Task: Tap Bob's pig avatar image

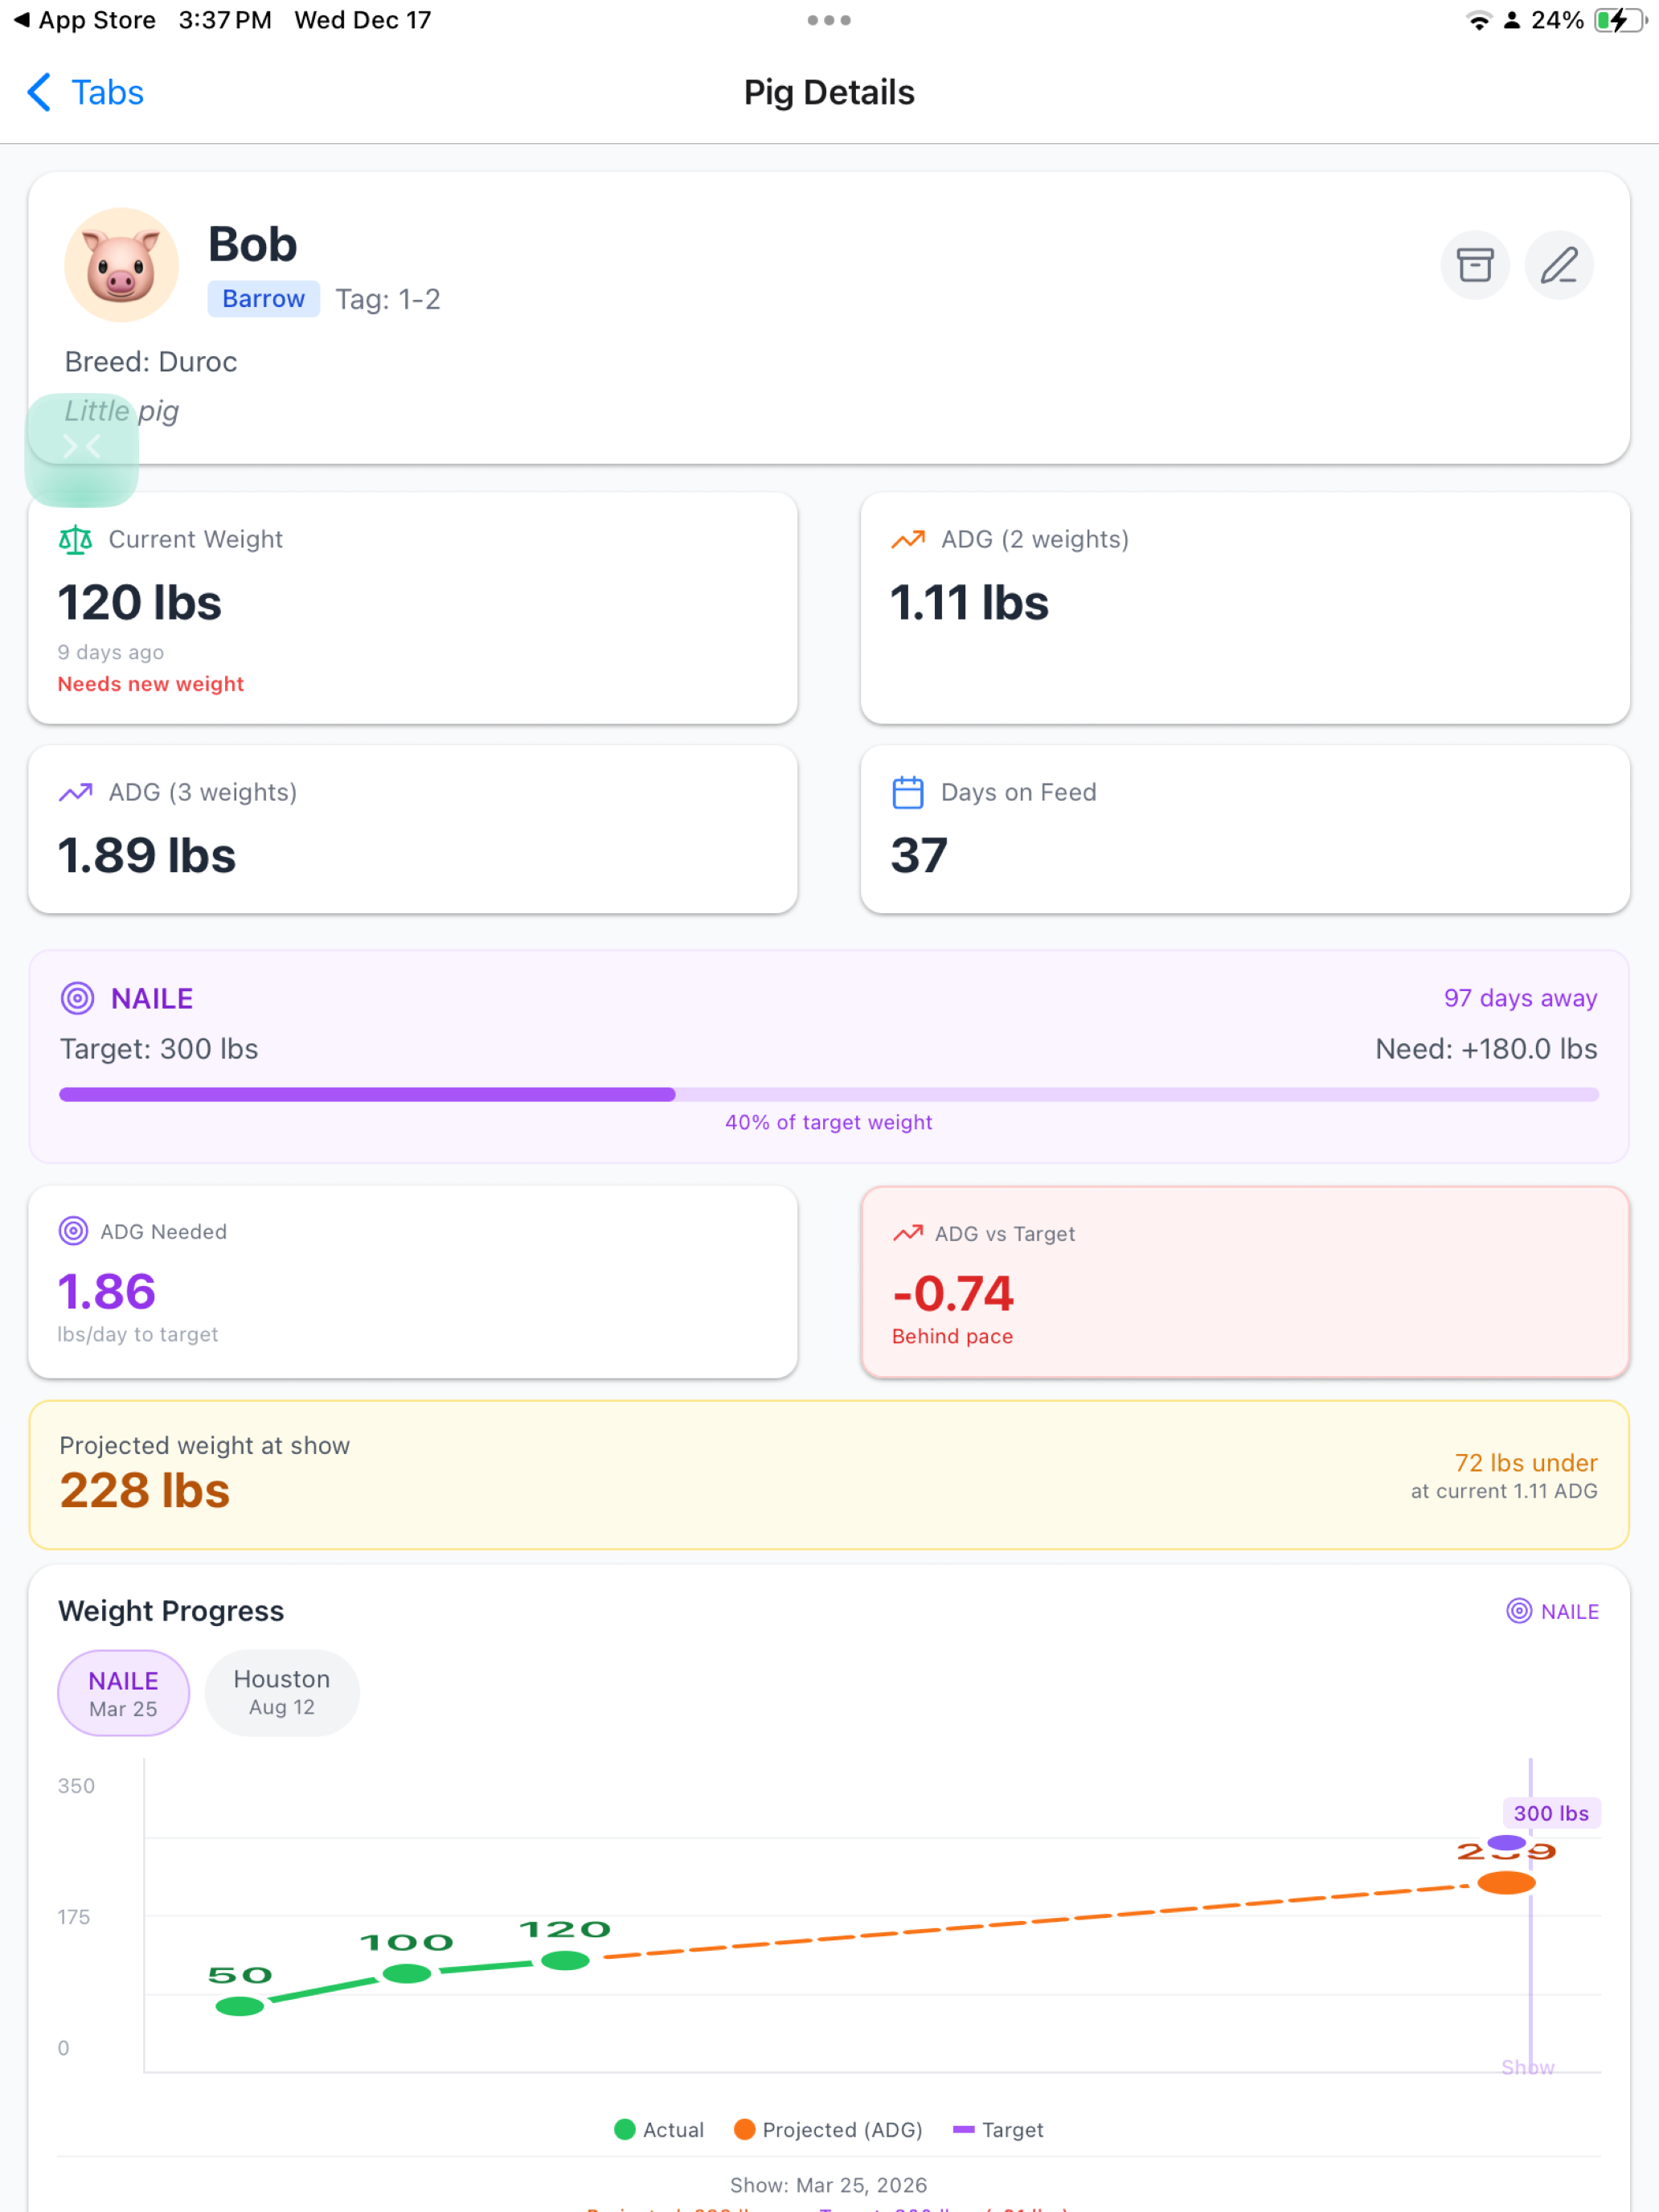Action: coord(122,265)
